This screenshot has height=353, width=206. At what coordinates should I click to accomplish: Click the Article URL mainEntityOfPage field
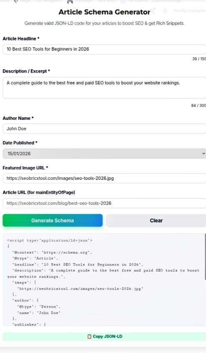[x=104, y=203]
